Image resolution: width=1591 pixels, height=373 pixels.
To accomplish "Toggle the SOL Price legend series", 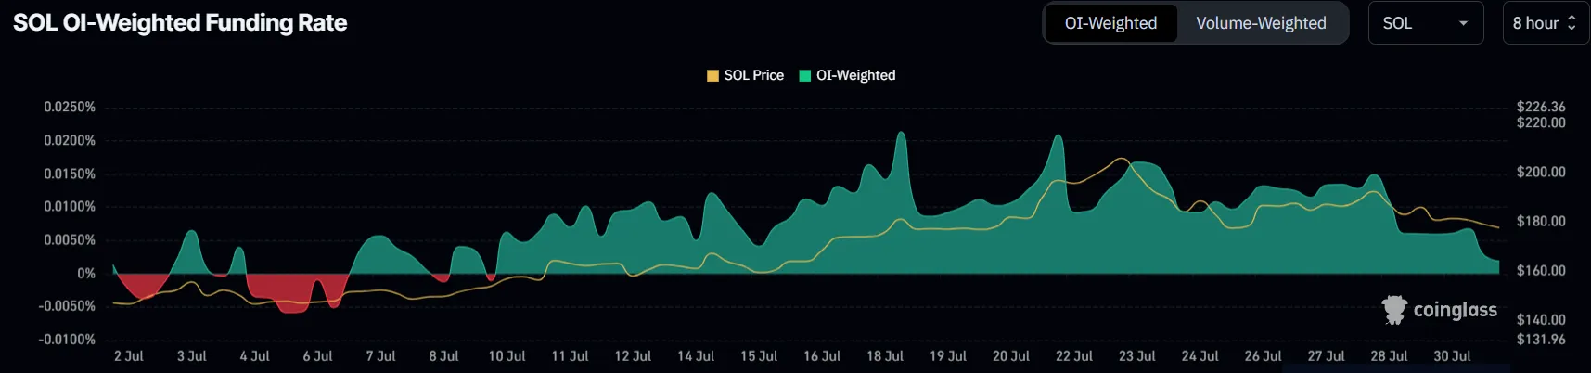I will coord(745,75).
